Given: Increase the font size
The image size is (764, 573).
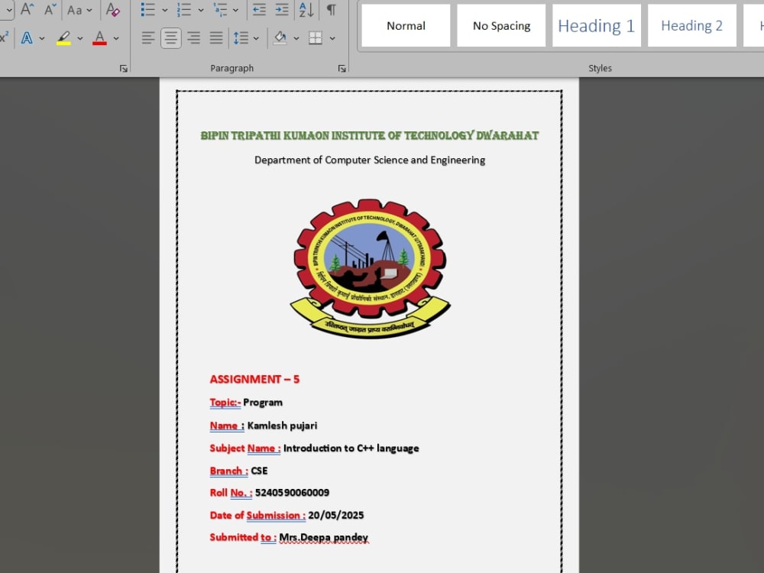Looking at the screenshot, I should pyautogui.click(x=27, y=9).
